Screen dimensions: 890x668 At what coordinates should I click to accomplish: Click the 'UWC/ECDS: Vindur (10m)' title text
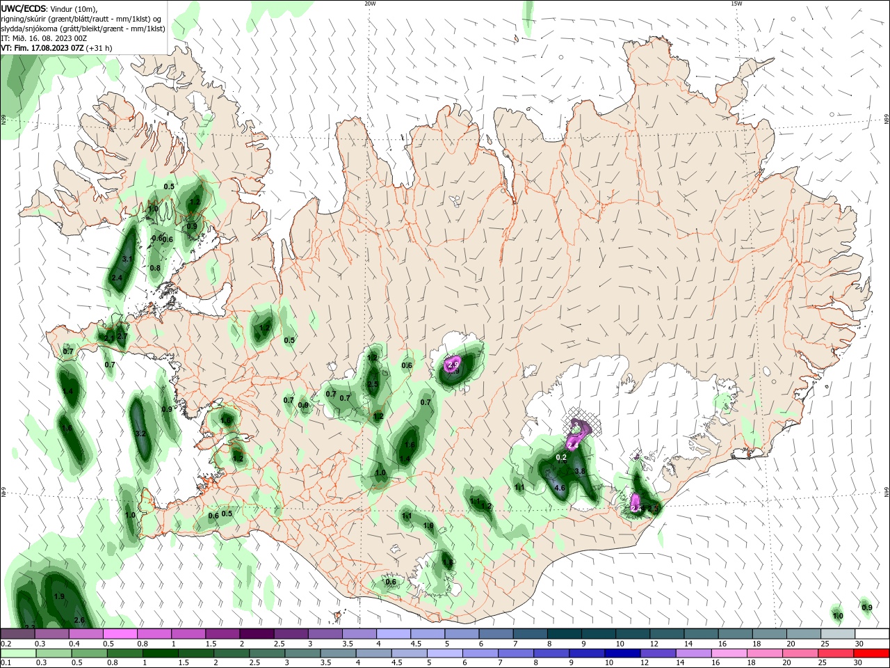click(x=49, y=8)
